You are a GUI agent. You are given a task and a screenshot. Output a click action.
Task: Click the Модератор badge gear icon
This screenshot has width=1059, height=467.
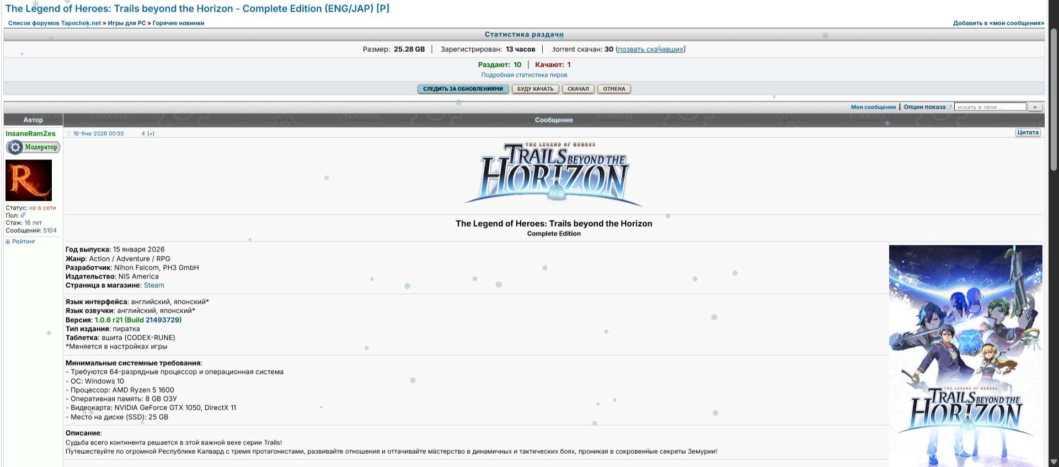click(x=15, y=147)
